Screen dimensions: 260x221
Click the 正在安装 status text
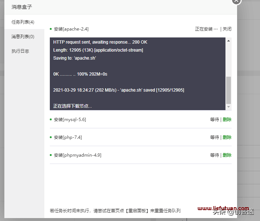[206, 29]
